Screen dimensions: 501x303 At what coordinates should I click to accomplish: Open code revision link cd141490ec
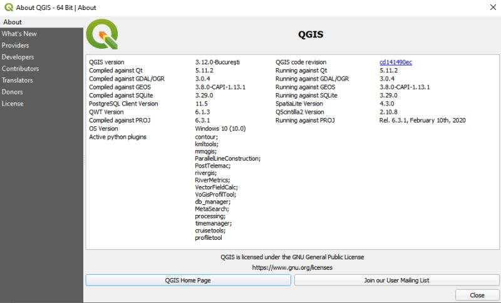(396, 62)
